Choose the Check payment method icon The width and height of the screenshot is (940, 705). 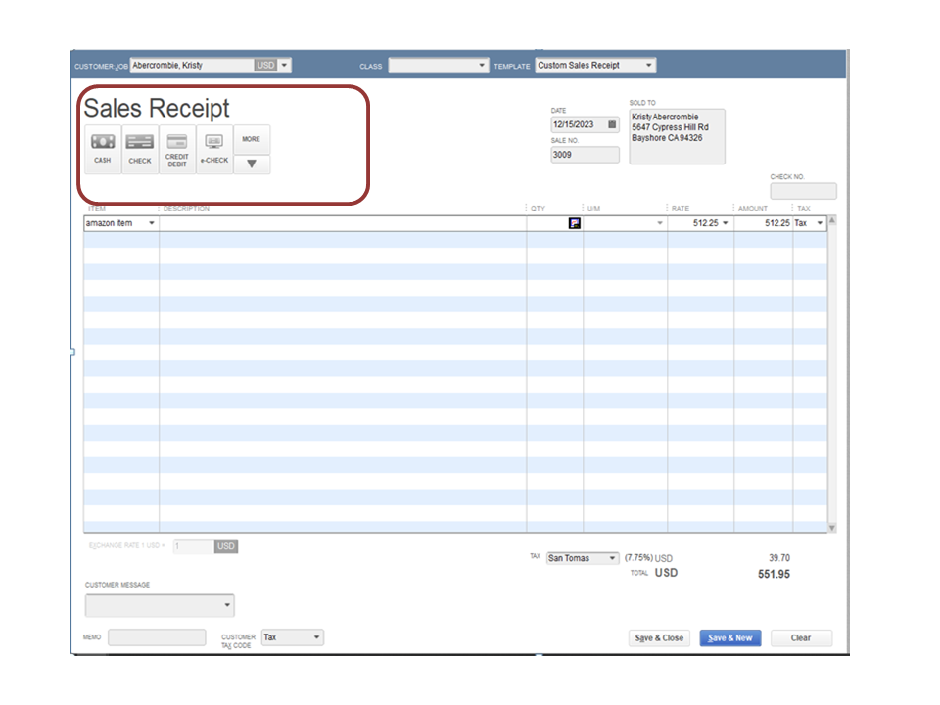tap(140, 149)
